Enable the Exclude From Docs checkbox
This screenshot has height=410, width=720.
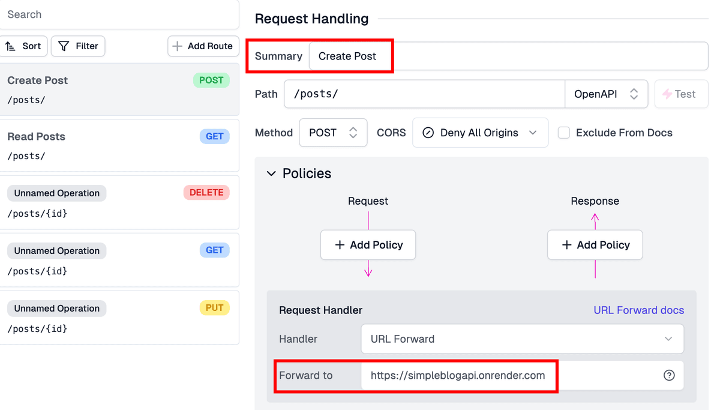pos(564,133)
